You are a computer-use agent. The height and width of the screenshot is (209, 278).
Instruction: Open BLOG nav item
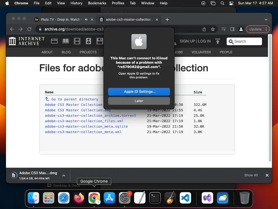tap(66, 52)
